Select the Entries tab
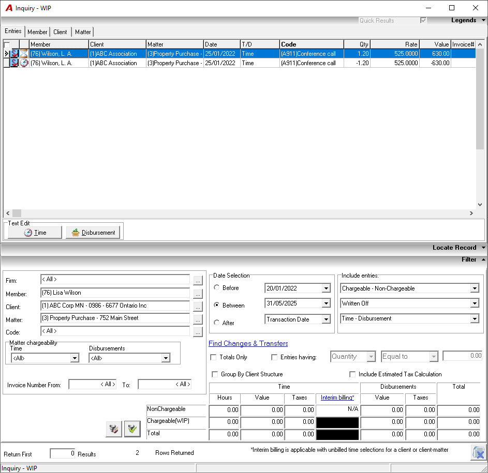Screen dimensions: 488x473 (13, 31)
